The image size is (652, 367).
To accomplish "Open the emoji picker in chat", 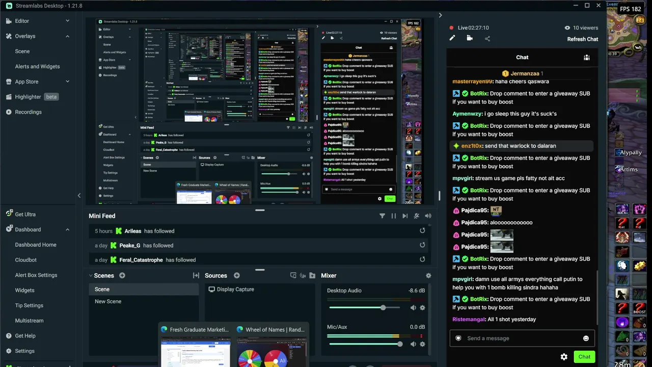I will pos(586,338).
